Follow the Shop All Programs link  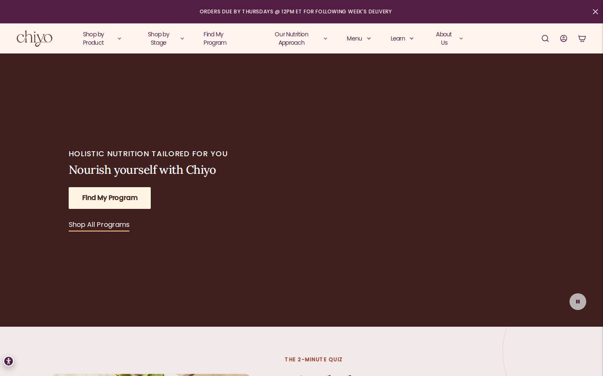click(x=99, y=225)
